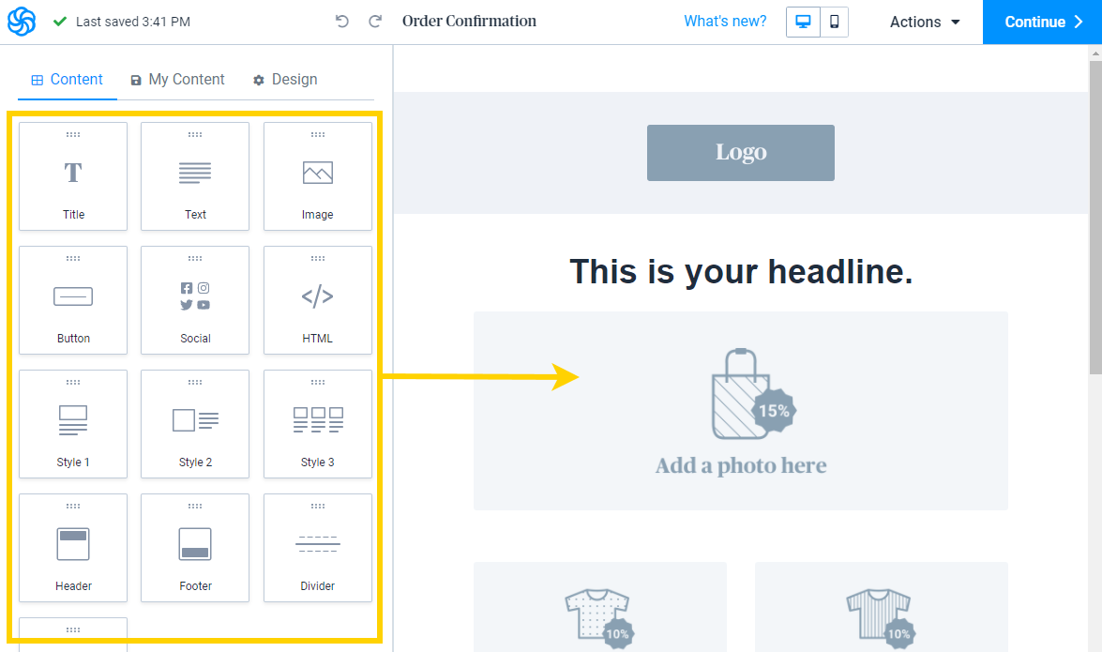
Task: Select the Title content block
Action: (x=73, y=176)
